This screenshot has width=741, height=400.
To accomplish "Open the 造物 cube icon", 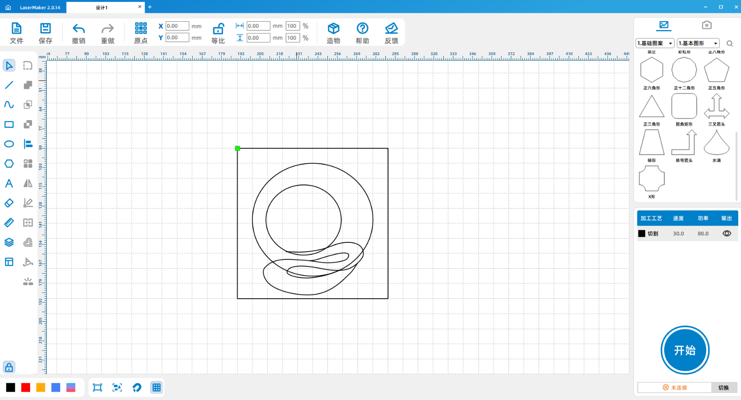I will [333, 33].
